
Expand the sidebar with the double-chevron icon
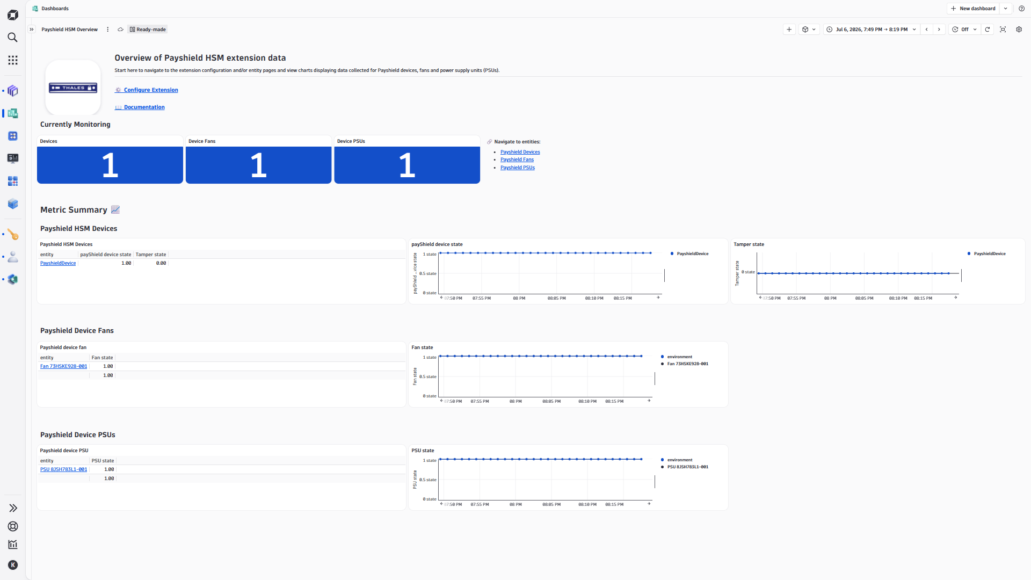tap(13, 508)
